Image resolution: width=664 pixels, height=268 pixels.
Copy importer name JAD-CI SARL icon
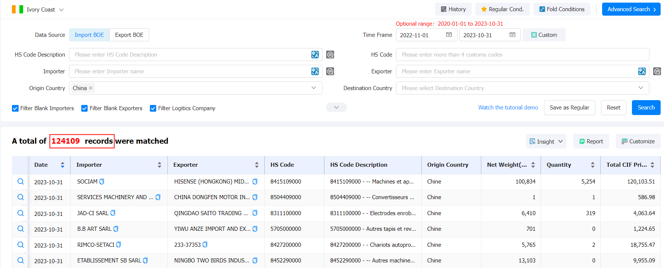coord(113,213)
